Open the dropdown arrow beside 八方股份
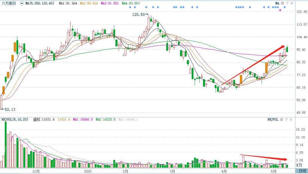This screenshot has height=174, width=308. tap(22, 3)
